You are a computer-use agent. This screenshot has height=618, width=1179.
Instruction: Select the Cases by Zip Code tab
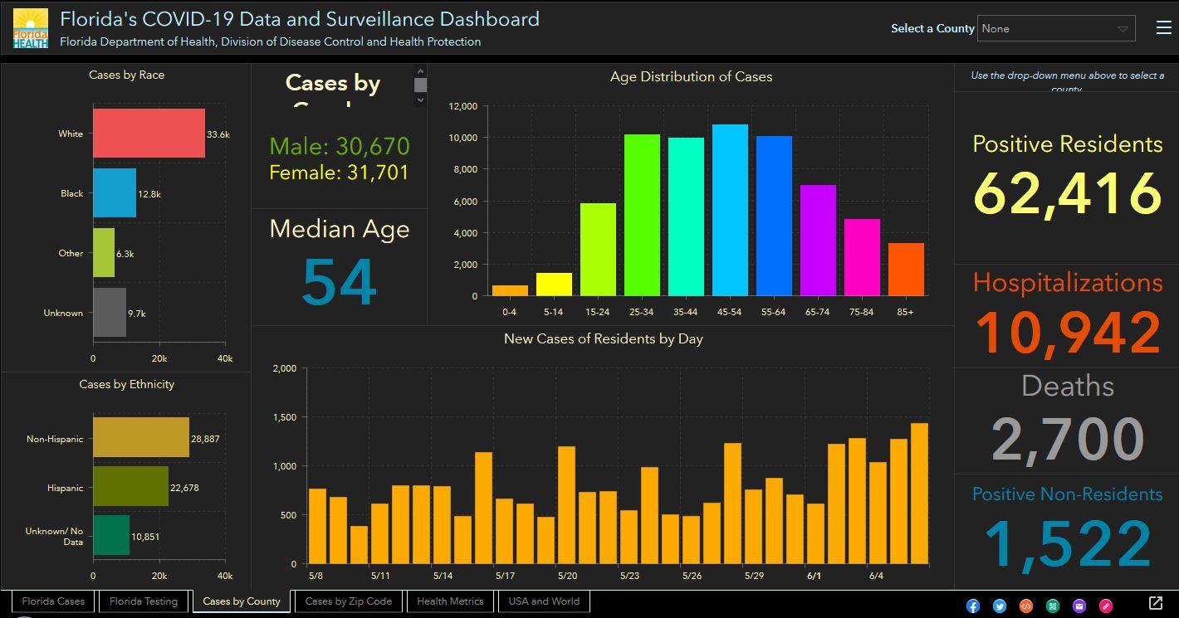348,601
